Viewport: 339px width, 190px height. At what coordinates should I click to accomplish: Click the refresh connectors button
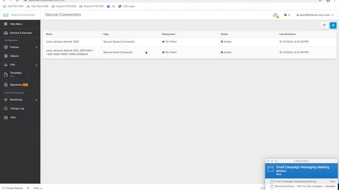coord(324,25)
